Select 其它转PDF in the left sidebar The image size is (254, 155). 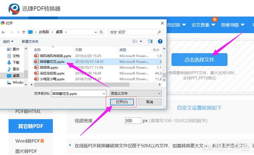coord(31,126)
